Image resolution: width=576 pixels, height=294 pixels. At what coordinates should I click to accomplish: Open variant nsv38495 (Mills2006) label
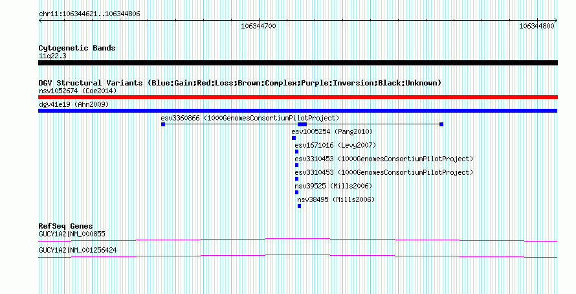click(x=336, y=199)
